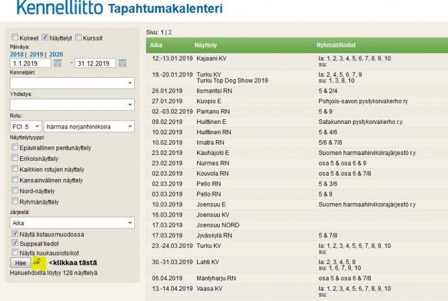This screenshot has width=448, height=301.
Task: Select the Kouvola RN show
Action: (213, 173)
